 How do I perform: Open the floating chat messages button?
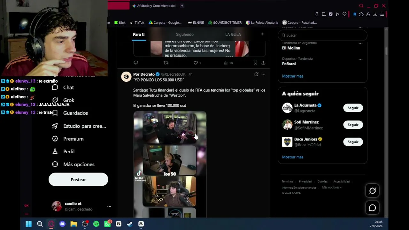point(372,208)
